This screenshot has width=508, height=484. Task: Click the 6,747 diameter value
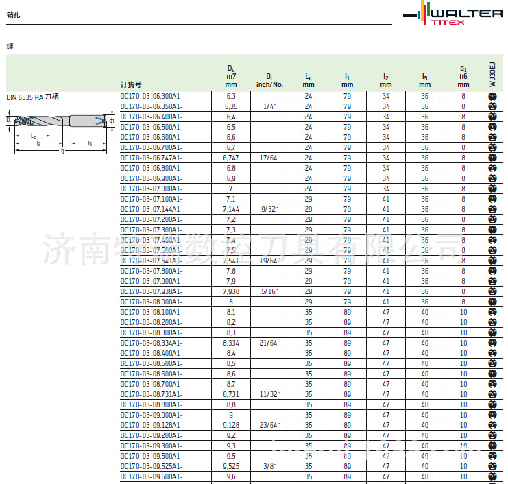pos(230,158)
